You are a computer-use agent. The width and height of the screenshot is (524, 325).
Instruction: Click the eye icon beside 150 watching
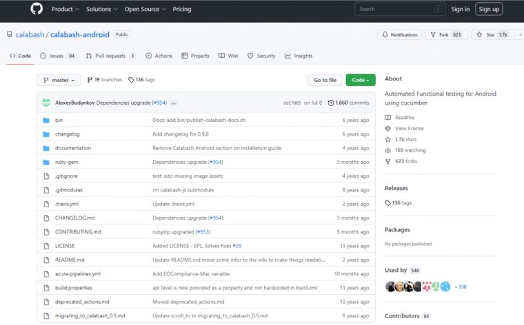[x=387, y=151]
